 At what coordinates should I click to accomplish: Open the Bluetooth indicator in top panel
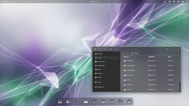(174, 2)
